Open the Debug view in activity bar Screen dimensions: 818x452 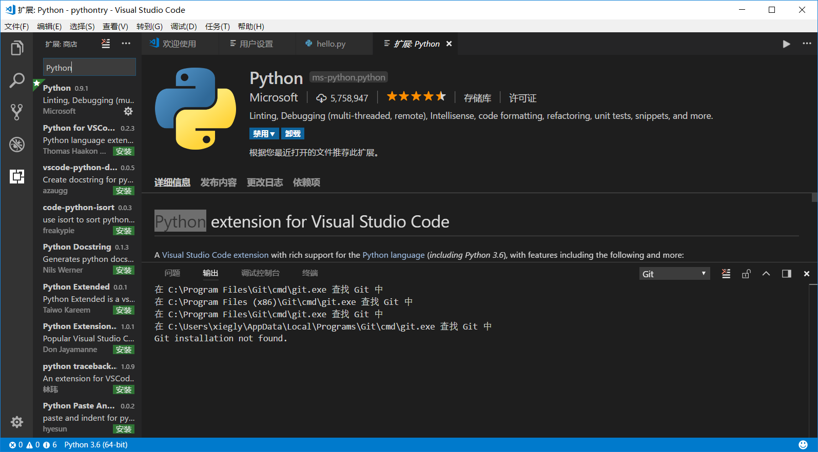click(17, 145)
